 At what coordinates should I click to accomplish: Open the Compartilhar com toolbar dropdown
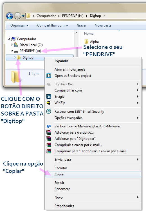click(53, 25)
